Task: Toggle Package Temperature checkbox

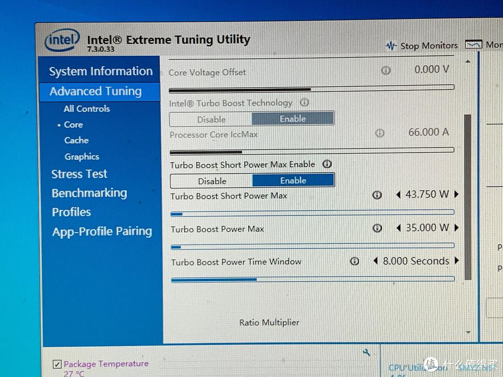Action: click(57, 364)
